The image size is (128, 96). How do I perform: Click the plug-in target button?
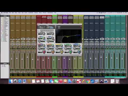click(x=81, y=27)
